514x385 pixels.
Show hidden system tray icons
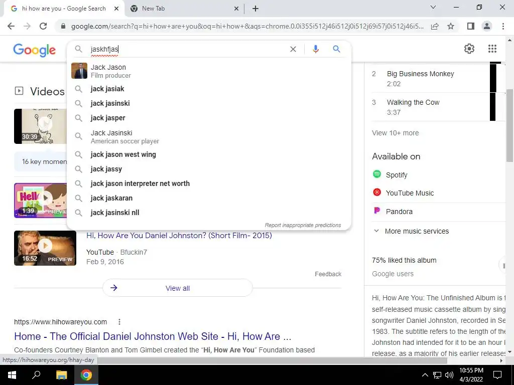click(425, 375)
